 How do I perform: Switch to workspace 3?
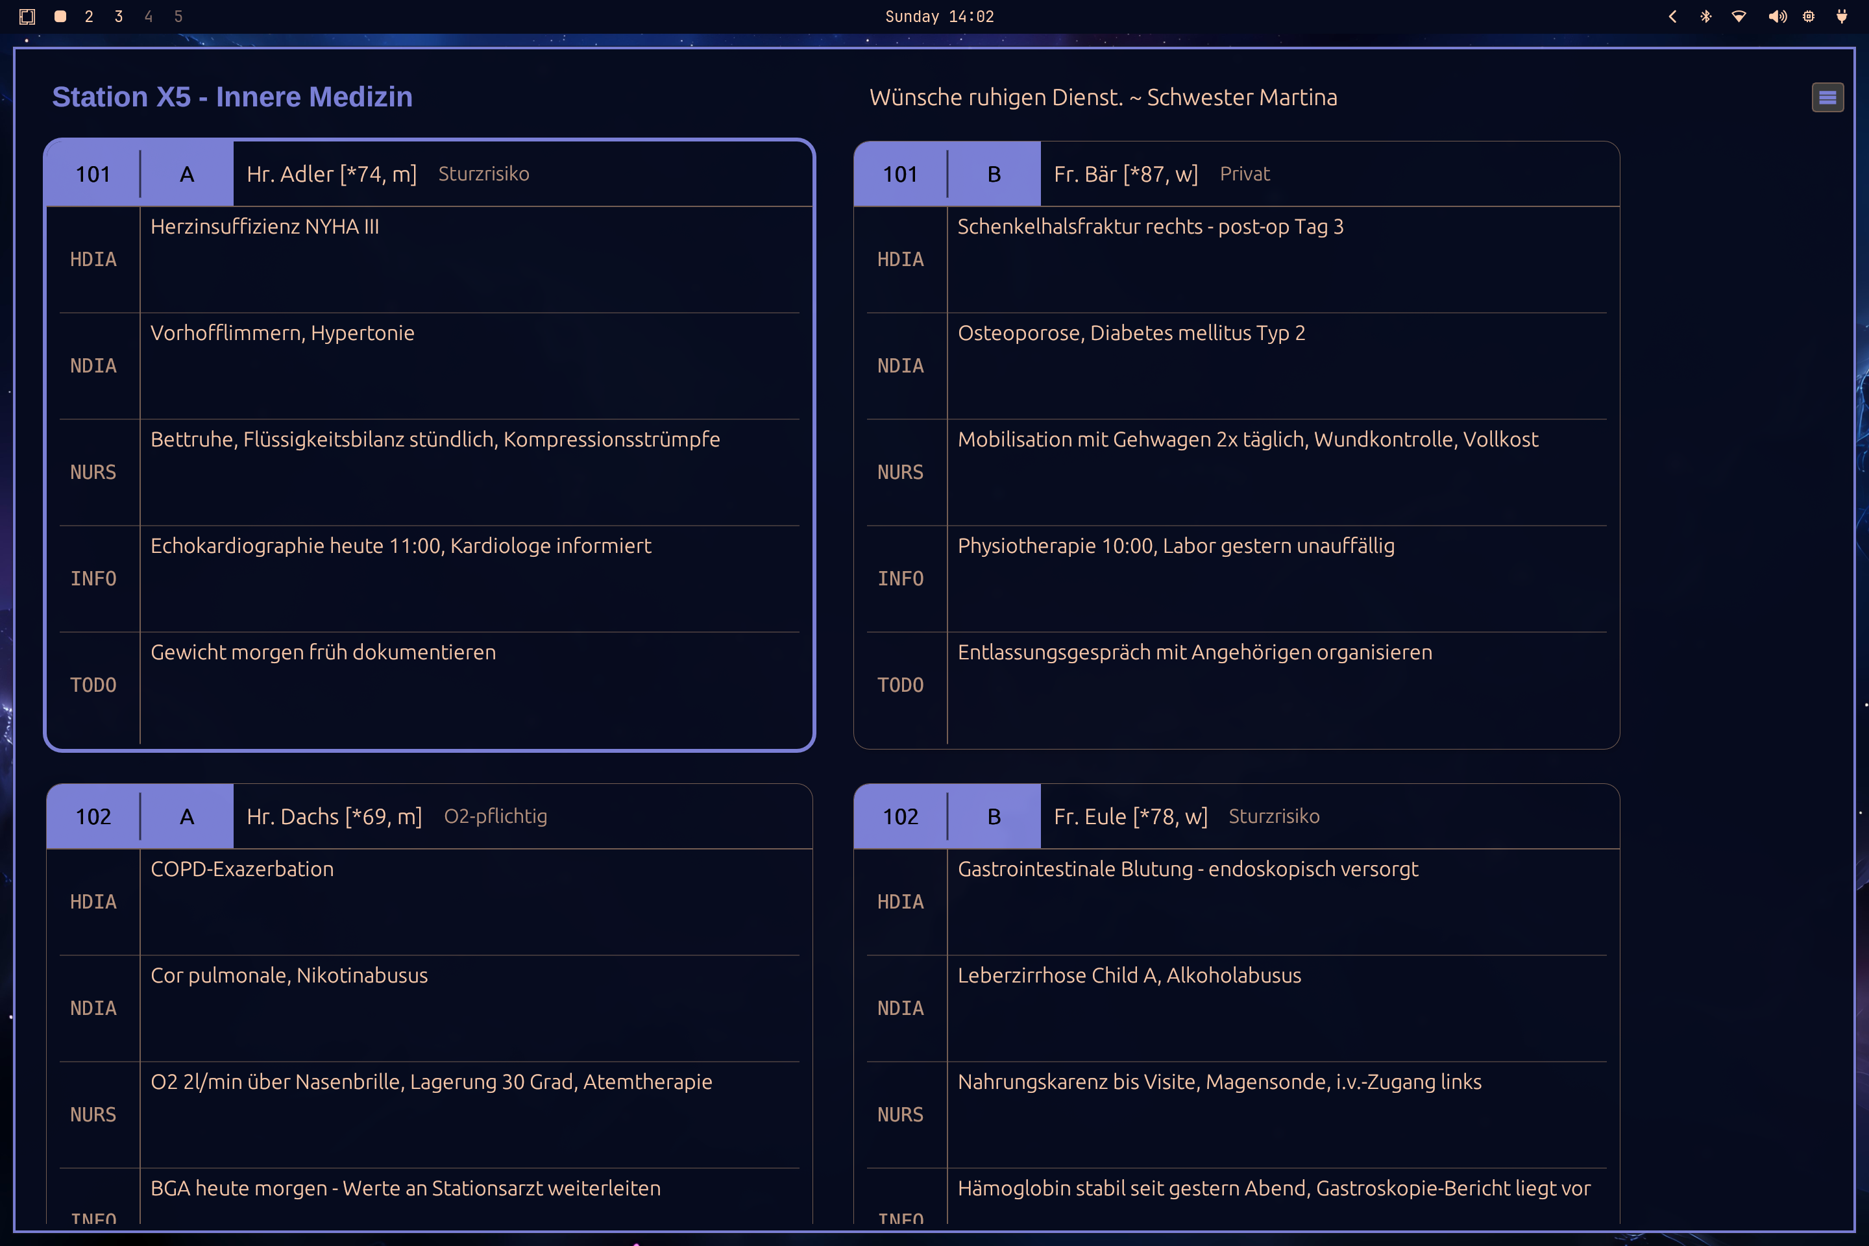[x=118, y=16]
